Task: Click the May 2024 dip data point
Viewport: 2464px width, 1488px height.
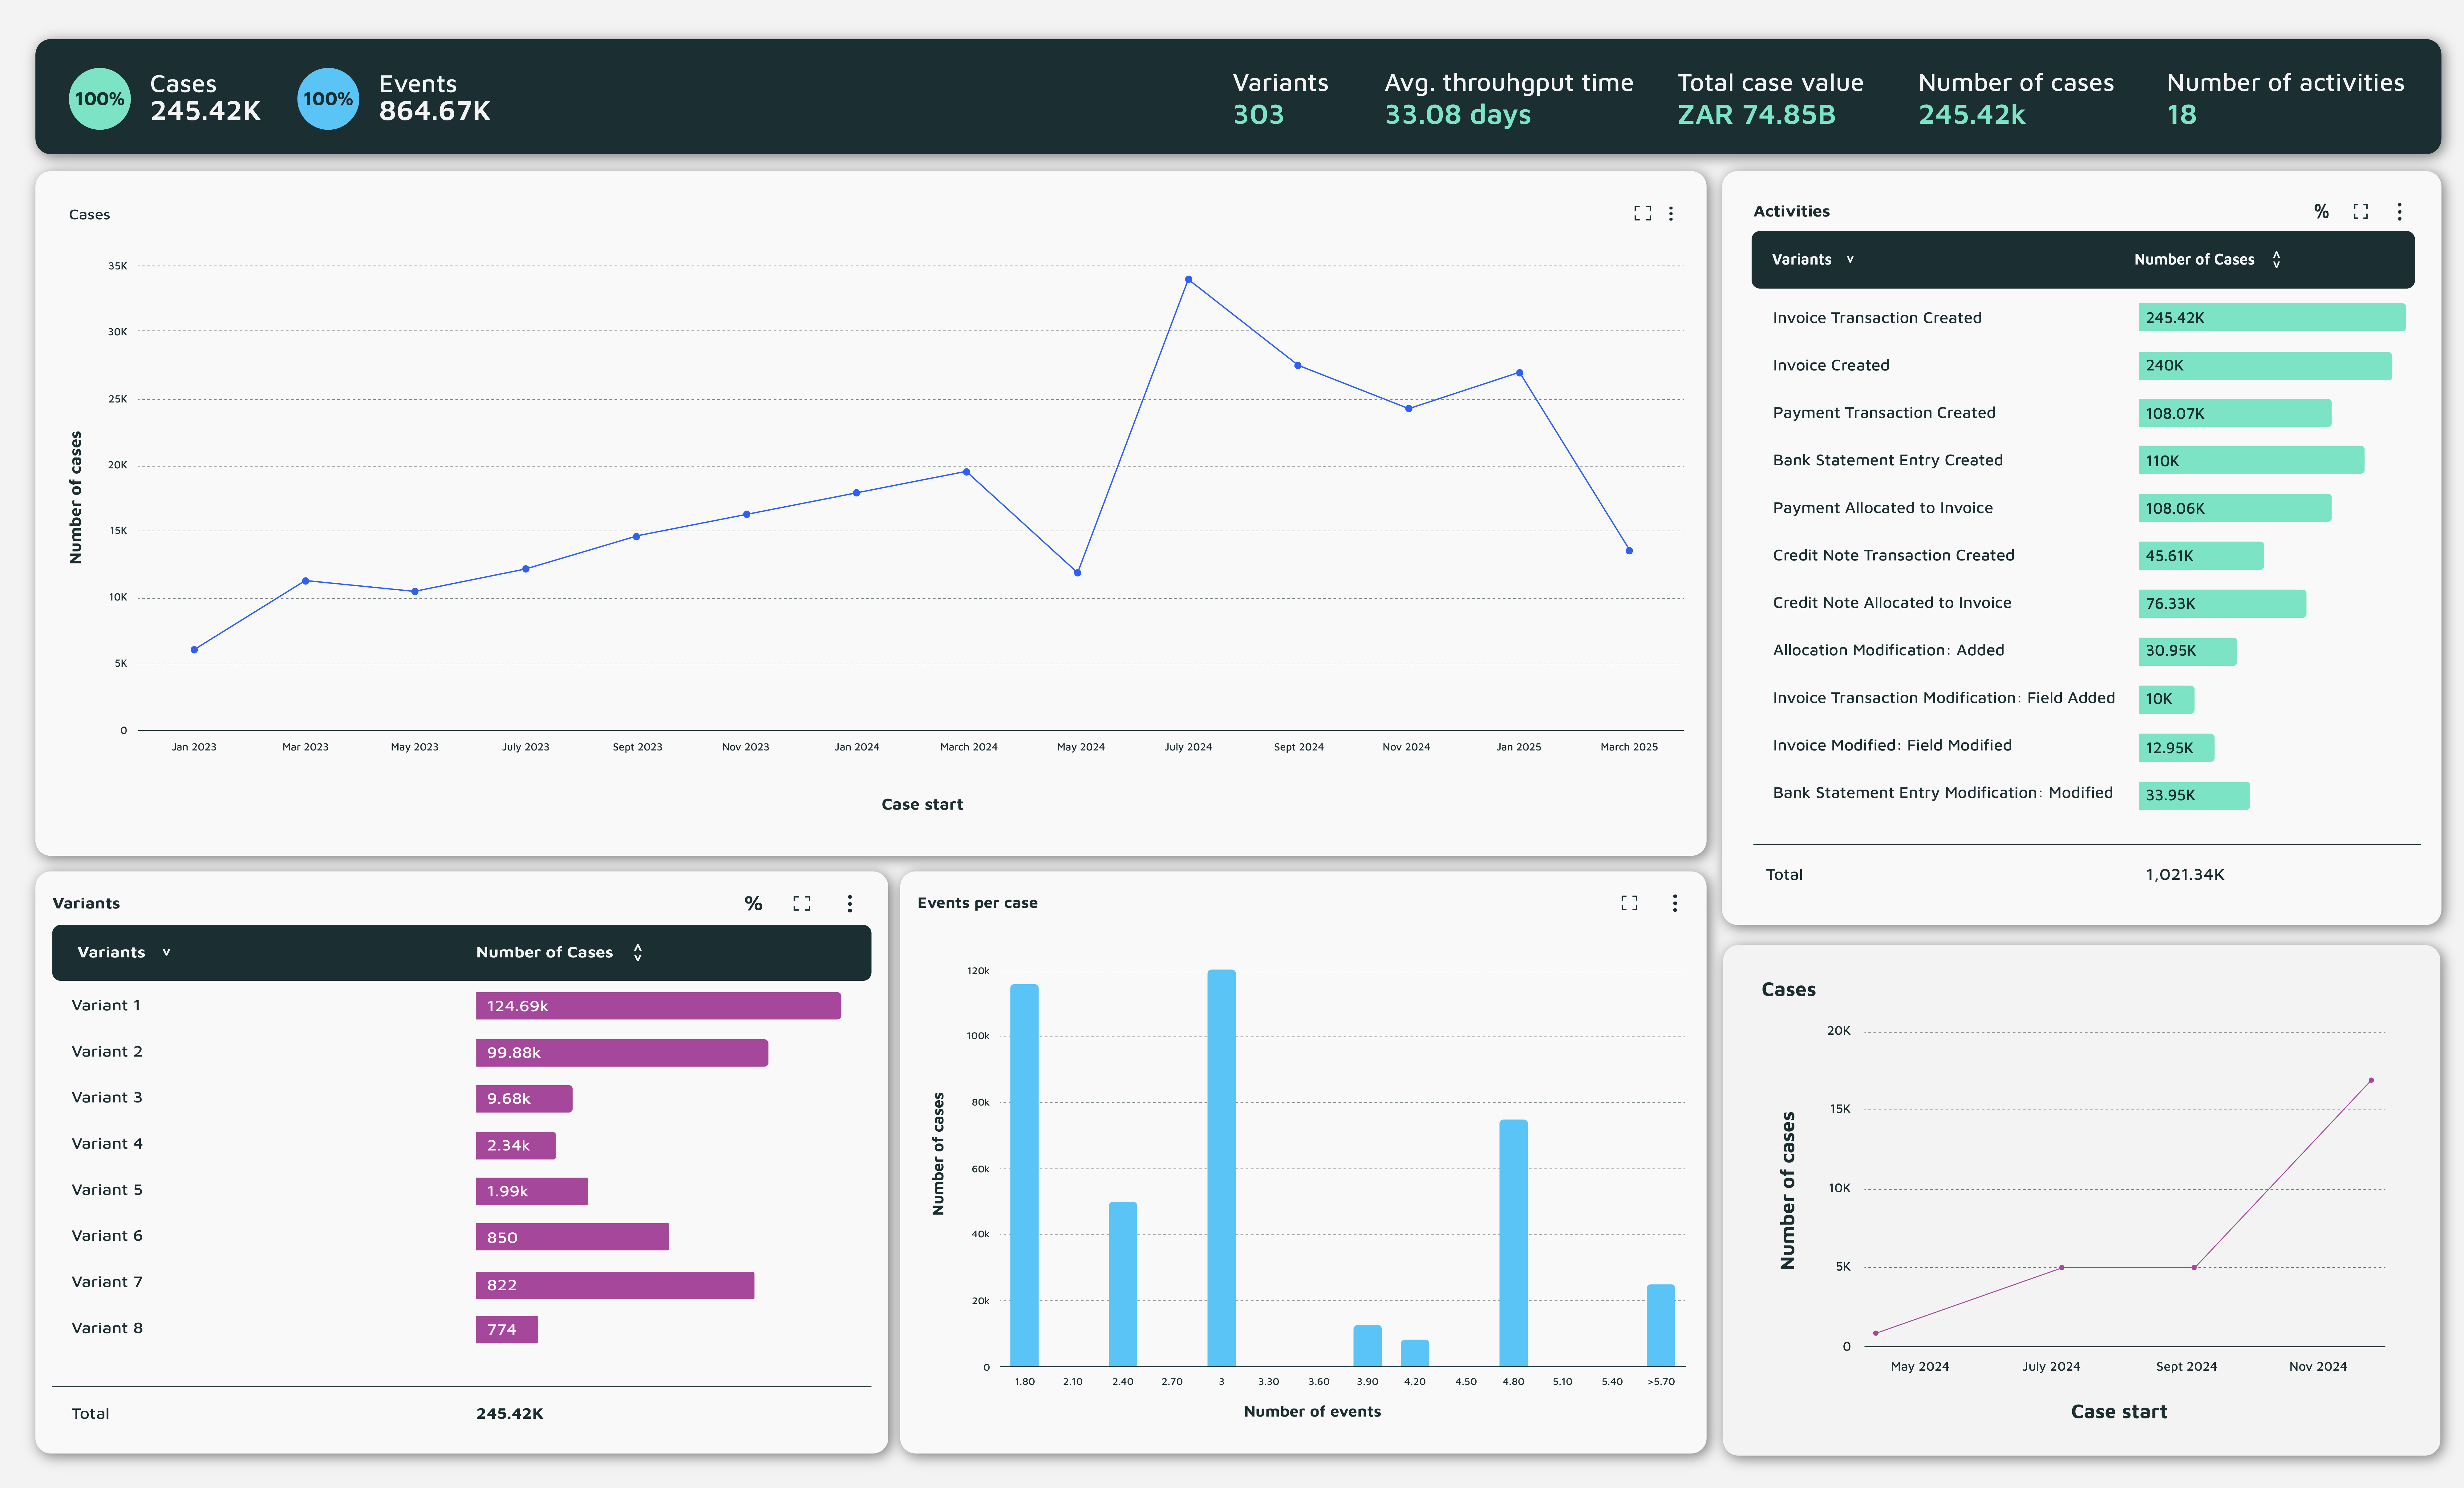Action: [1077, 573]
